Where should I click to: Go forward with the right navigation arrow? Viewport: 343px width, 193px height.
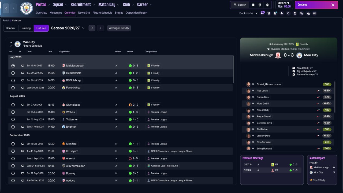13,8
